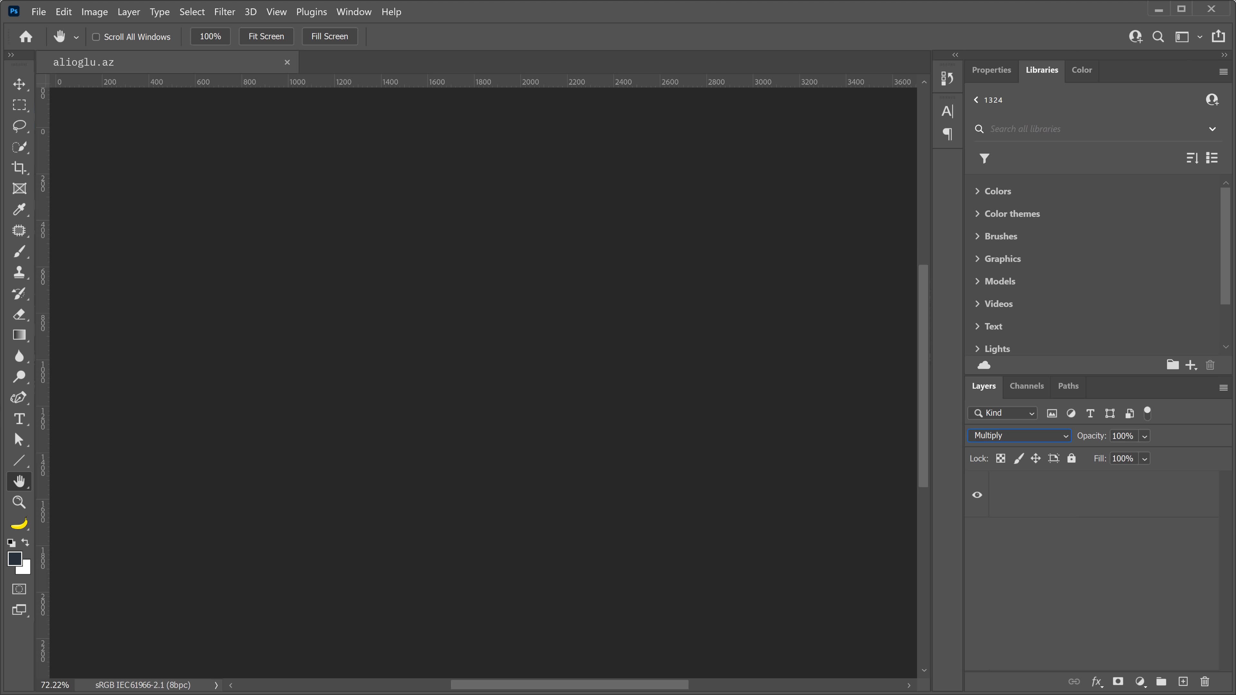The width and height of the screenshot is (1236, 695).
Task: Delete layer with trash icon
Action: pyautogui.click(x=1204, y=681)
